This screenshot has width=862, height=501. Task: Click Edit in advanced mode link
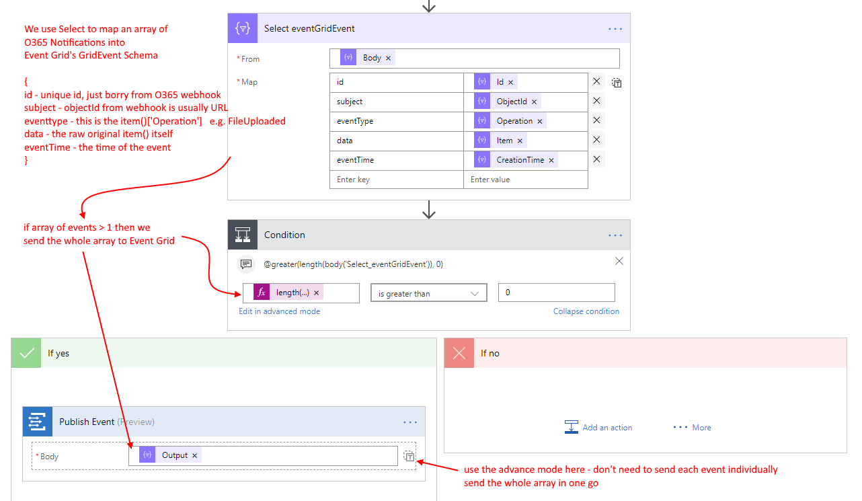pos(279,311)
